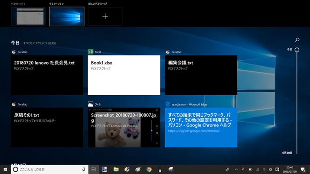Select the デスクトップ 2 thumbnail
Image resolution: width=310 pixels, height=174 pixels.
(66, 16)
